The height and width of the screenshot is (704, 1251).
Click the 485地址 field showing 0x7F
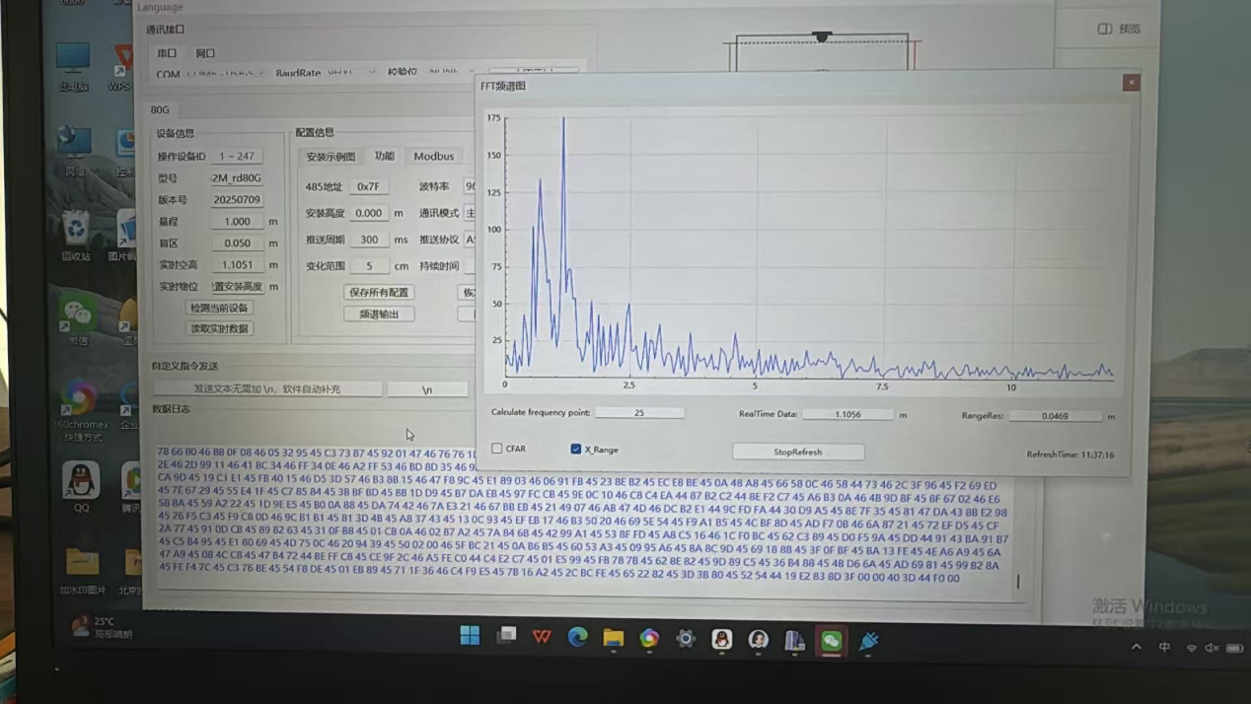[368, 186]
